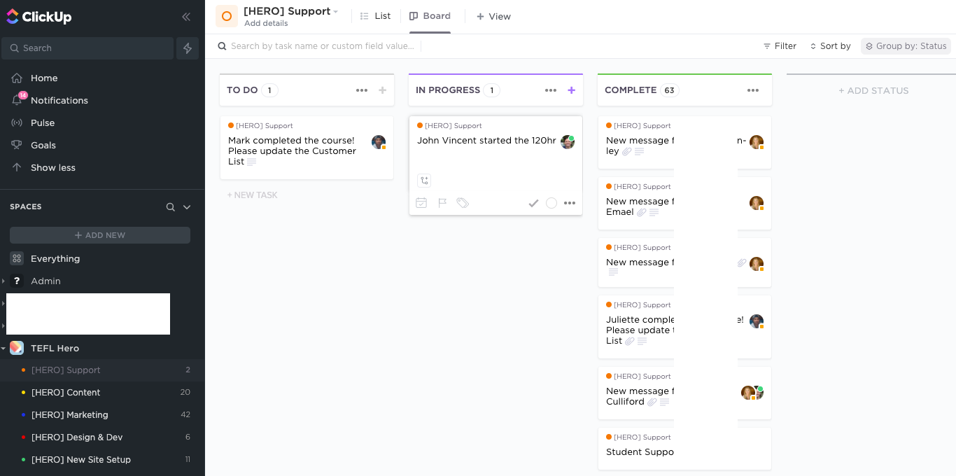956x476 pixels.
Task: Set priority flag on John Vincent card
Action: [442, 203]
